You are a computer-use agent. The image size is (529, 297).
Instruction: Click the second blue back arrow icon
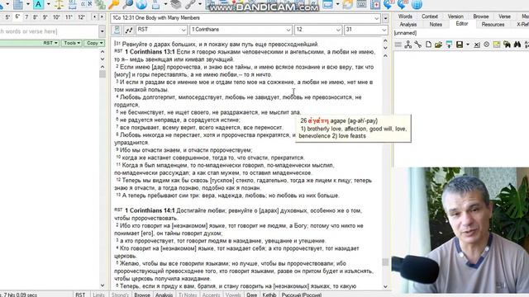(x=402, y=4)
